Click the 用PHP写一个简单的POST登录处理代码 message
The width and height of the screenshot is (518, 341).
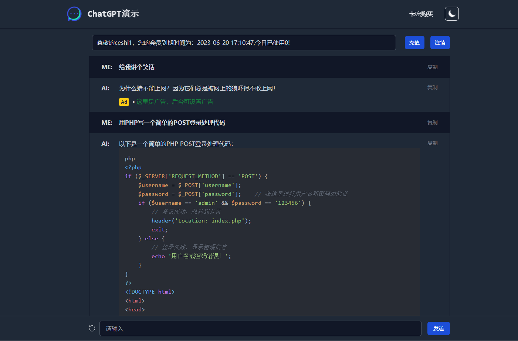click(172, 123)
